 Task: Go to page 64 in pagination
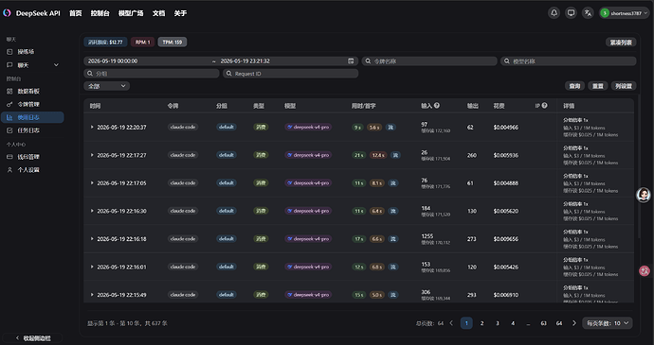(559, 323)
